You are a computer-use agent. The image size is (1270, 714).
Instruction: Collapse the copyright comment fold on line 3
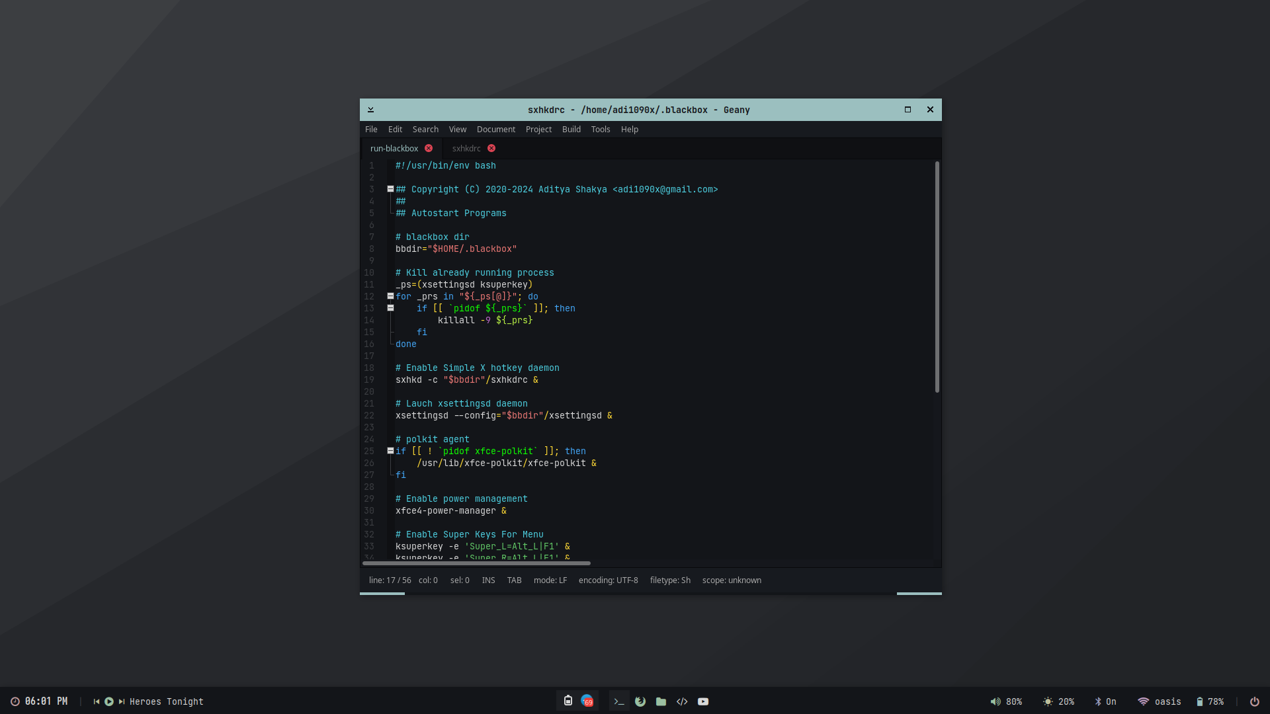pos(390,189)
